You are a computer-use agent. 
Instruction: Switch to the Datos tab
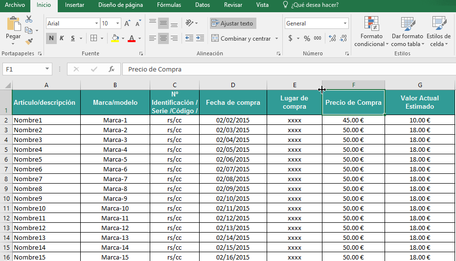tap(203, 5)
